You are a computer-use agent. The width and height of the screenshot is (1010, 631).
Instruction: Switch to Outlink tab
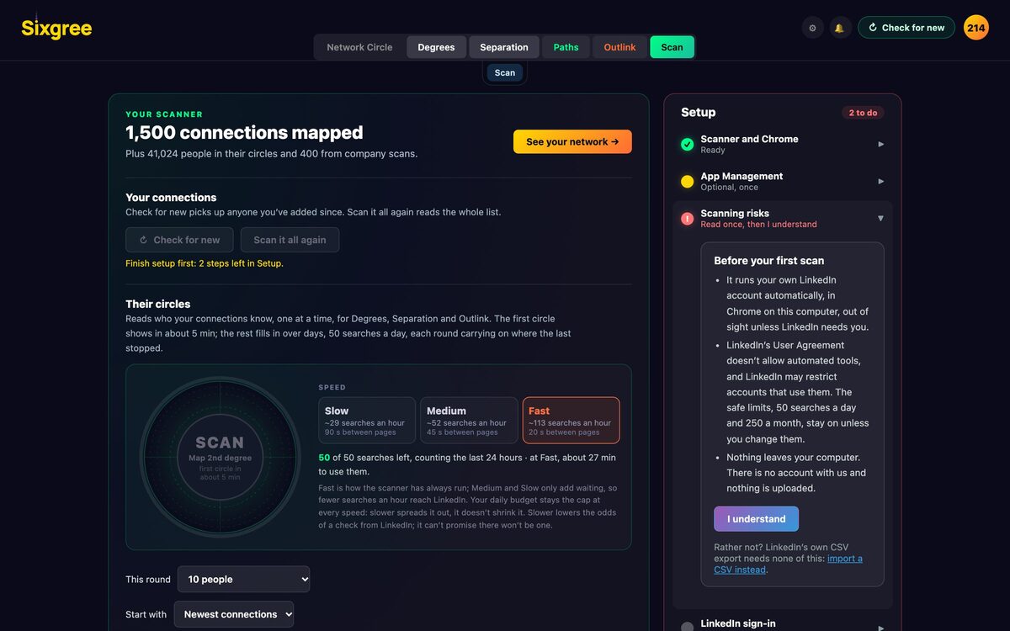tap(619, 47)
